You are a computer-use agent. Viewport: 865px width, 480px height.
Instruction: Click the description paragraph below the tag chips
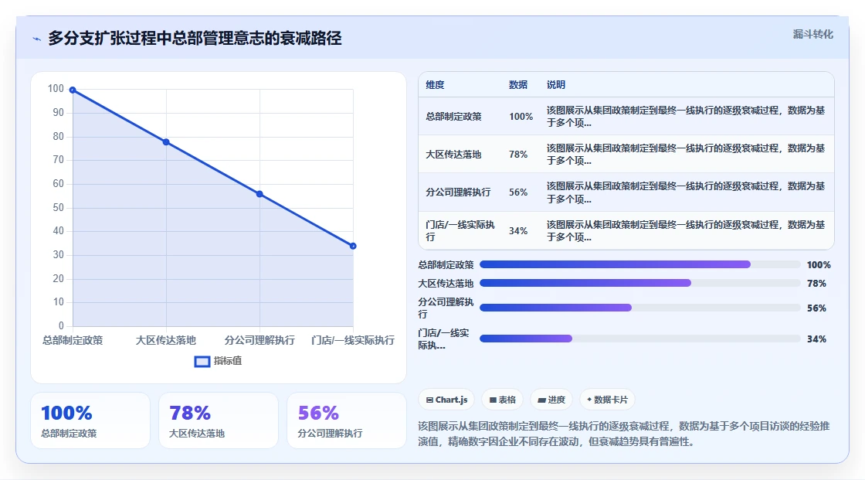coord(624,434)
